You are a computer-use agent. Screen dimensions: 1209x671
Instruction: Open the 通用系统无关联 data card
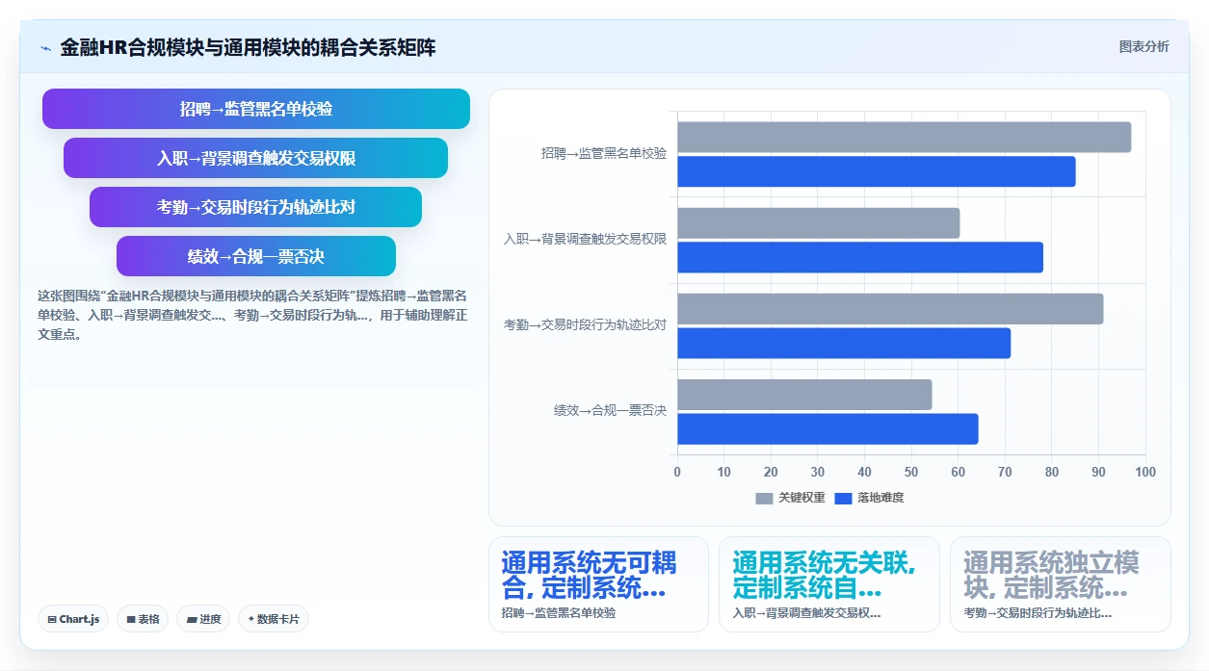coord(829,584)
